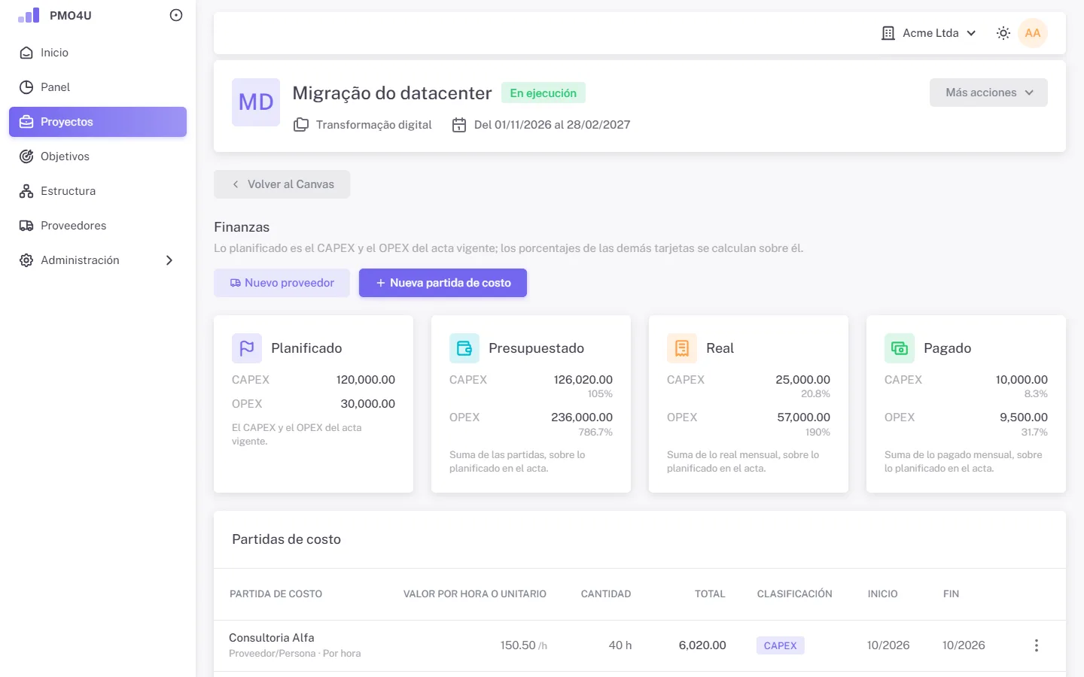Click the Administración gear icon
Image resolution: width=1084 pixels, height=677 pixels.
click(x=26, y=260)
